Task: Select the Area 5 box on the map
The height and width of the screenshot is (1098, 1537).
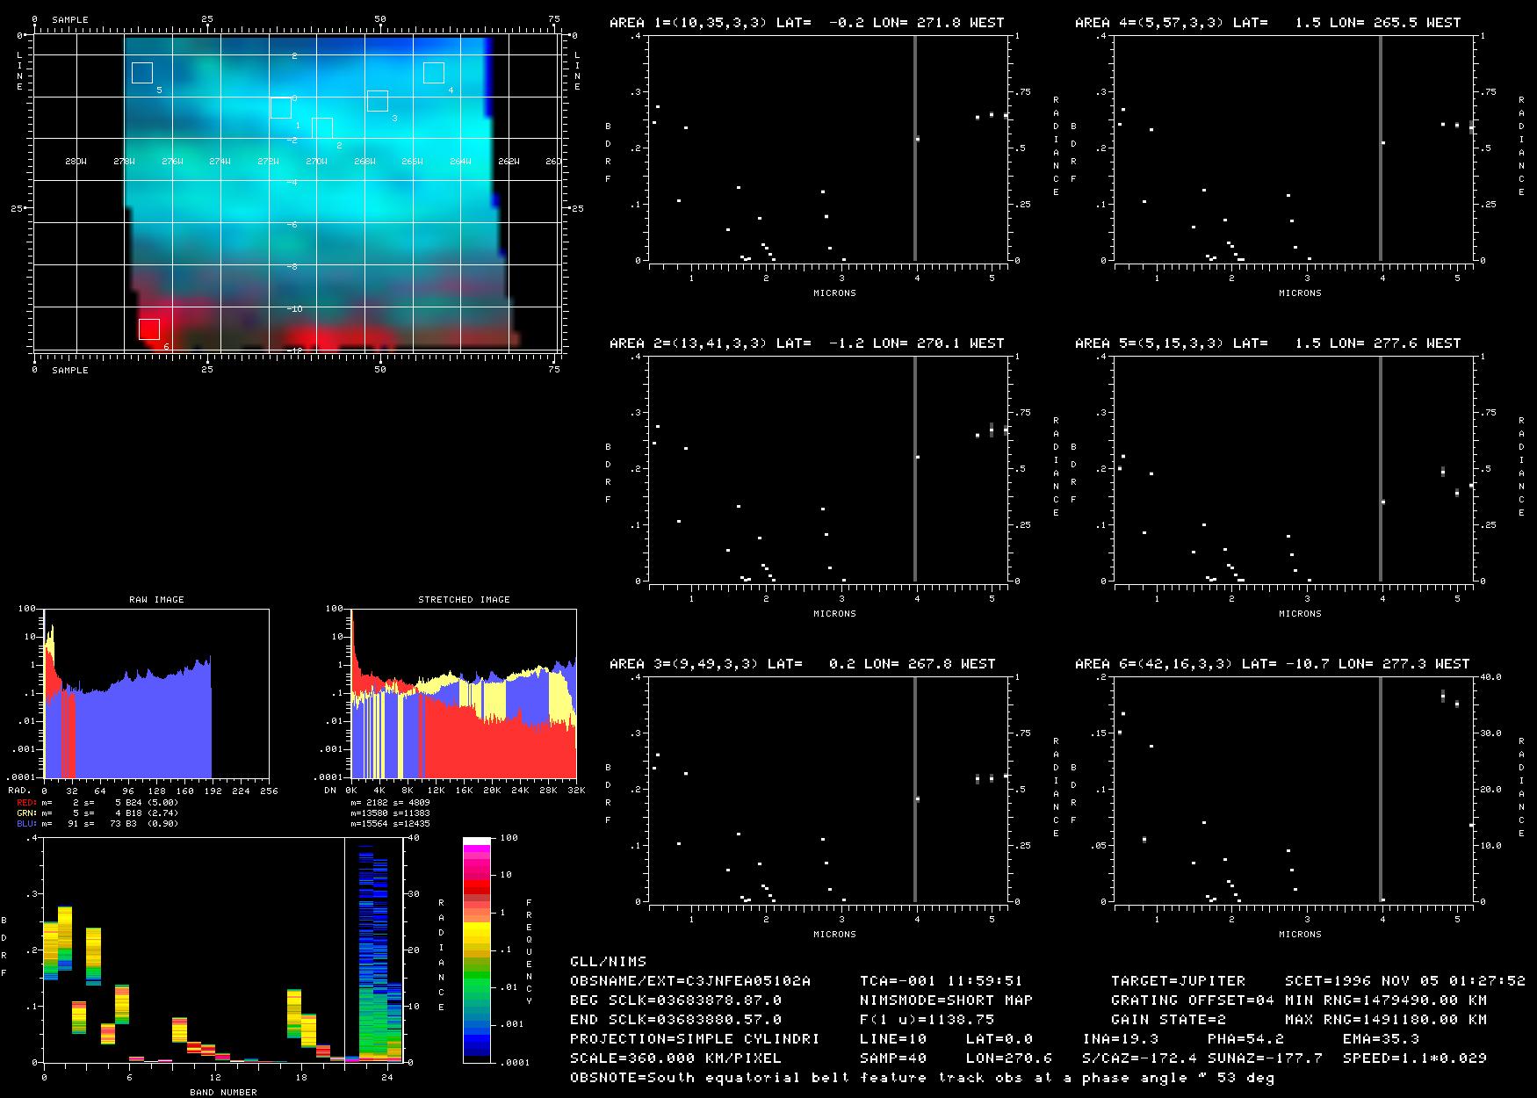Action: point(142,73)
